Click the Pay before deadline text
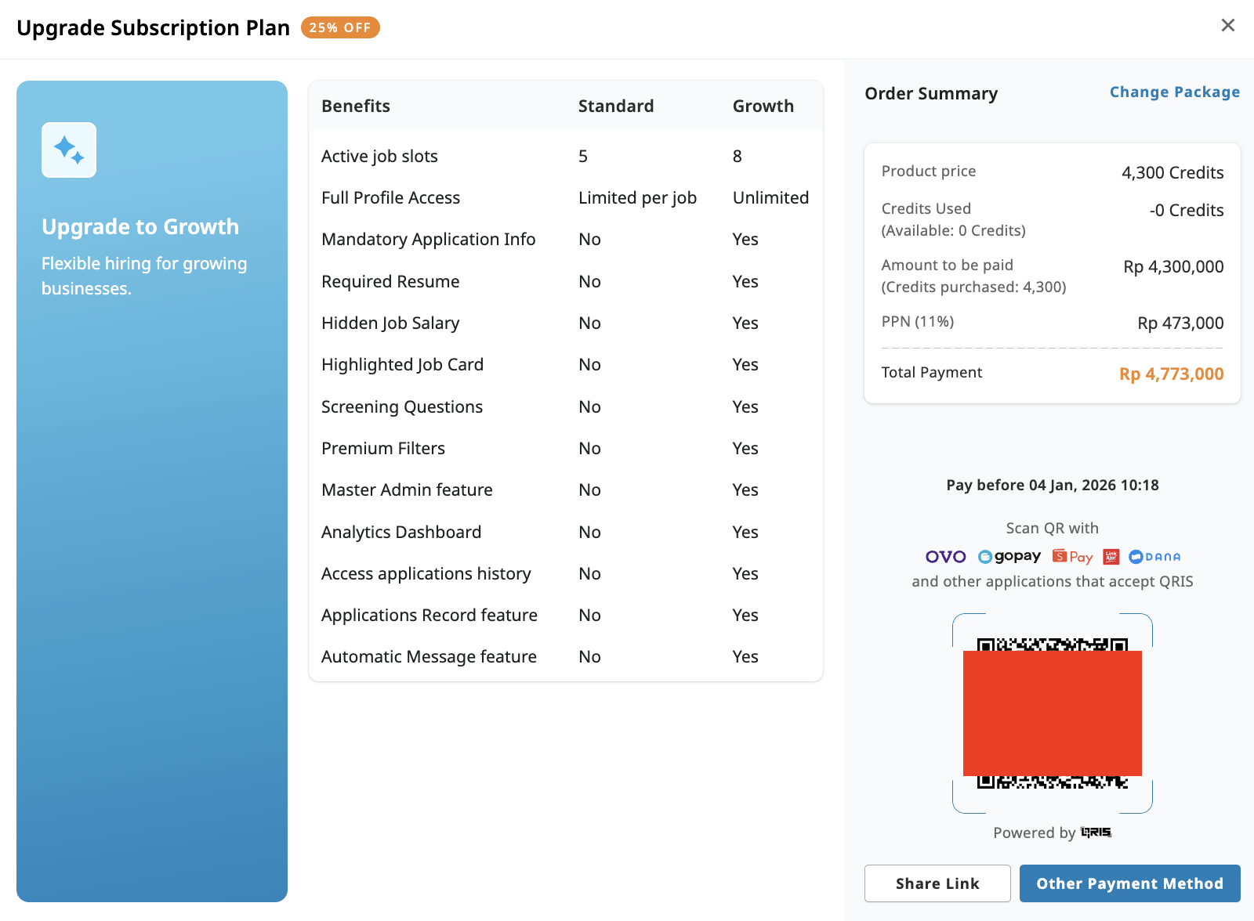The image size is (1254, 921). tap(1052, 485)
